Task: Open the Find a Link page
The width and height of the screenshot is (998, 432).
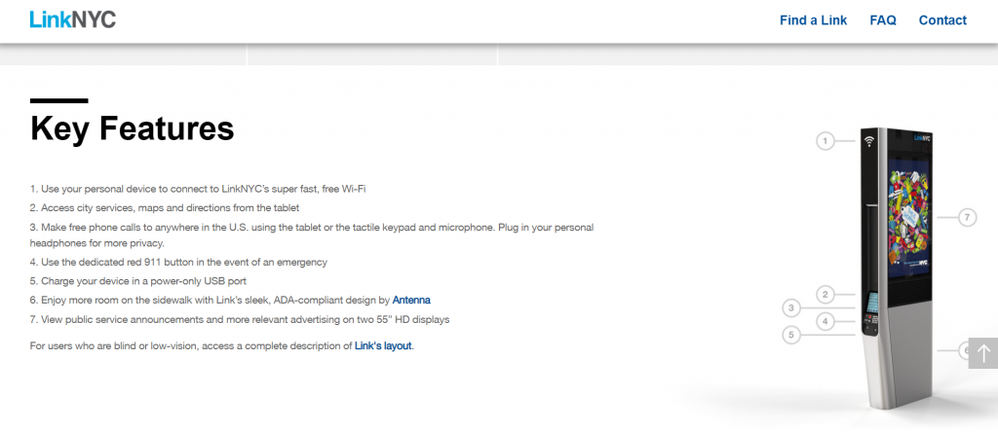Action: click(x=813, y=20)
